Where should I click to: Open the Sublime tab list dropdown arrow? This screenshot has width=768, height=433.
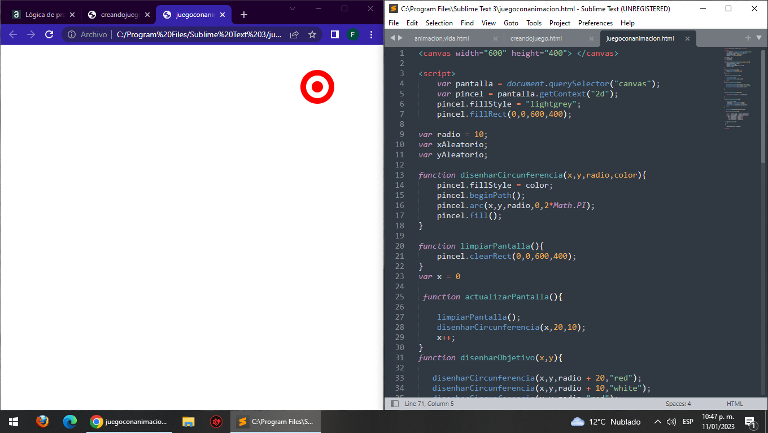[758, 38]
